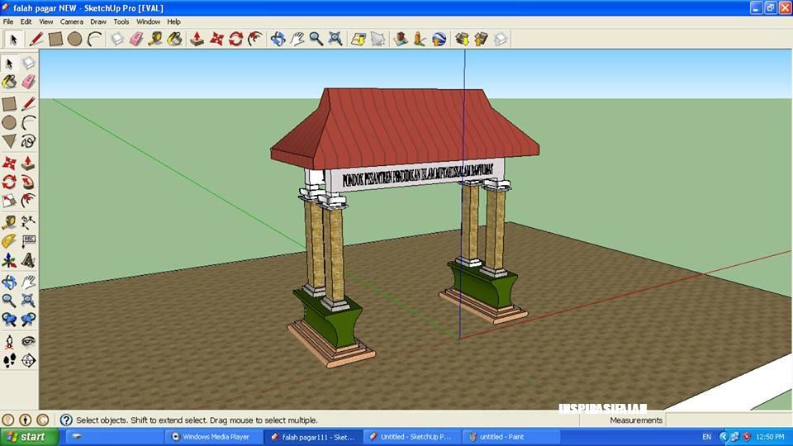Image resolution: width=793 pixels, height=446 pixels.
Task: Select the Section Plane tool
Action: 28,361
